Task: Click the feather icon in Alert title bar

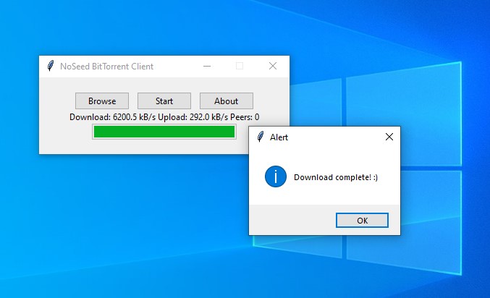Action: tap(261, 137)
